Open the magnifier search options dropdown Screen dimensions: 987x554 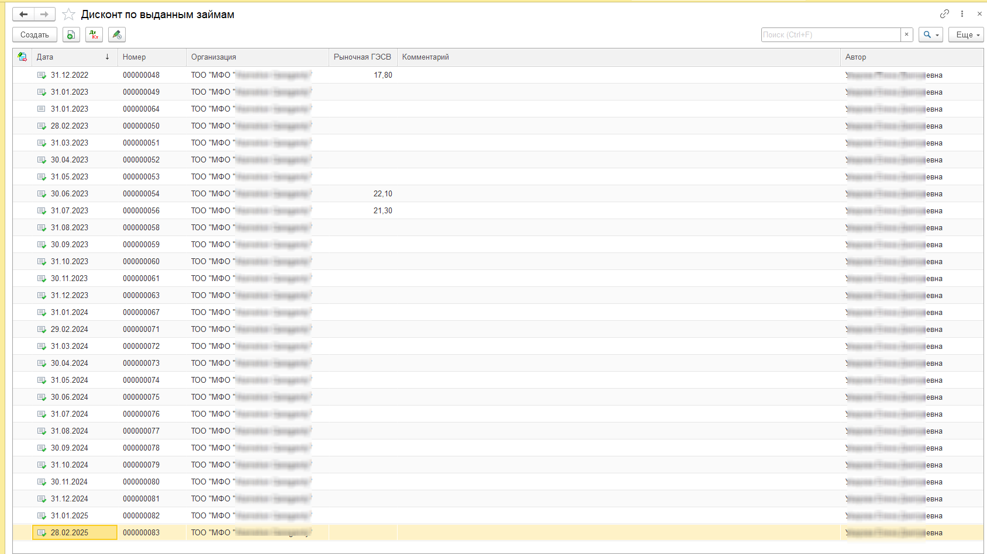931,34
